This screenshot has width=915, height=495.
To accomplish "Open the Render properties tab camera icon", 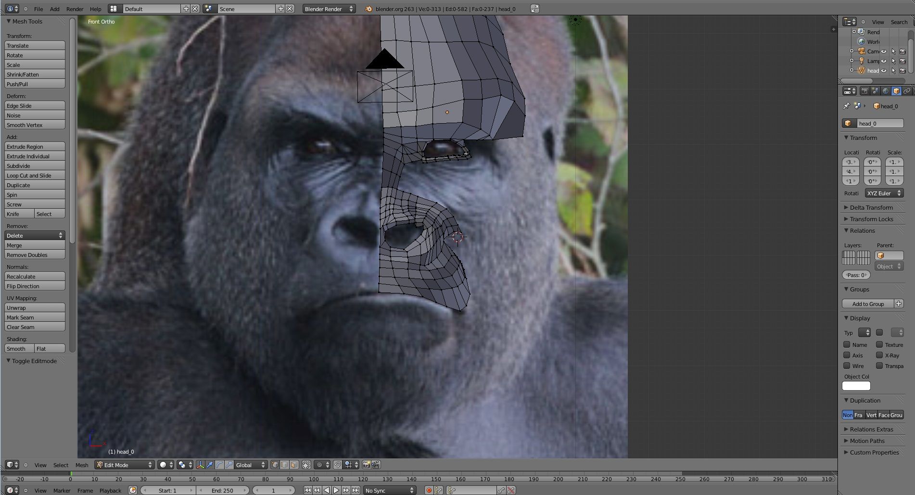I will click(x=864, y=91).
